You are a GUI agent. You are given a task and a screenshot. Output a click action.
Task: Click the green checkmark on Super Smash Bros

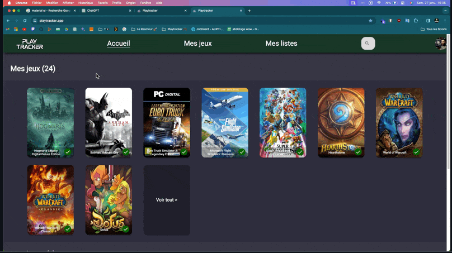300,152
